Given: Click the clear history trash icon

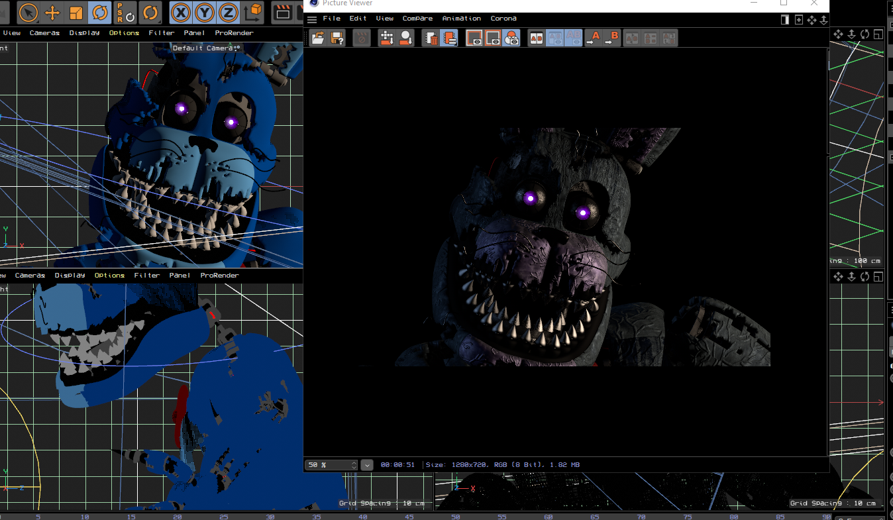Looking at the screenshot, I should [x=431, y=38].
